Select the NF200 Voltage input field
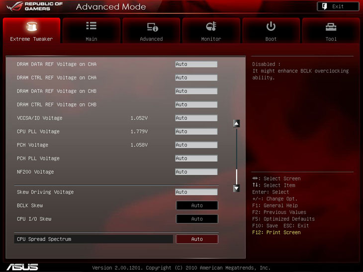This screenshot has width=363, height=272. tap(196, 172)
